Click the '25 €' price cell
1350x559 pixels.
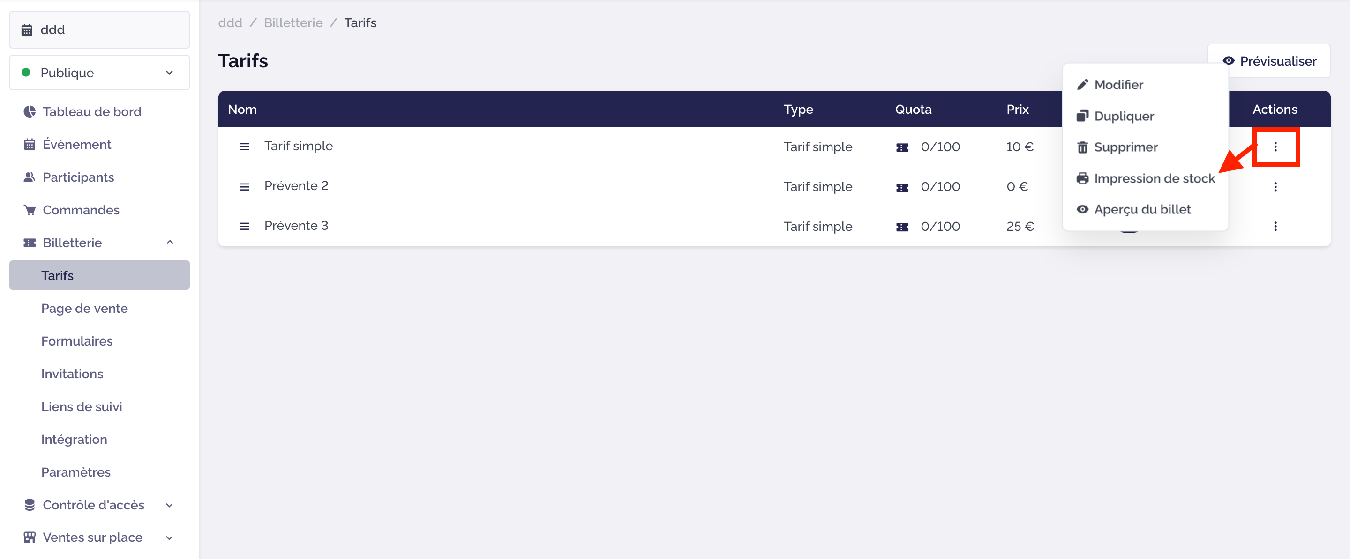click(x=1020, y=227)
